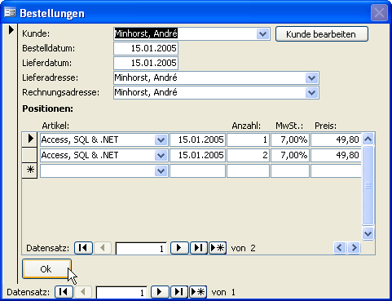Select row selector of second position row

coord(29,155)
